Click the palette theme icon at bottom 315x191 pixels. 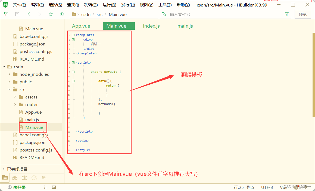[x=44, y=177]
